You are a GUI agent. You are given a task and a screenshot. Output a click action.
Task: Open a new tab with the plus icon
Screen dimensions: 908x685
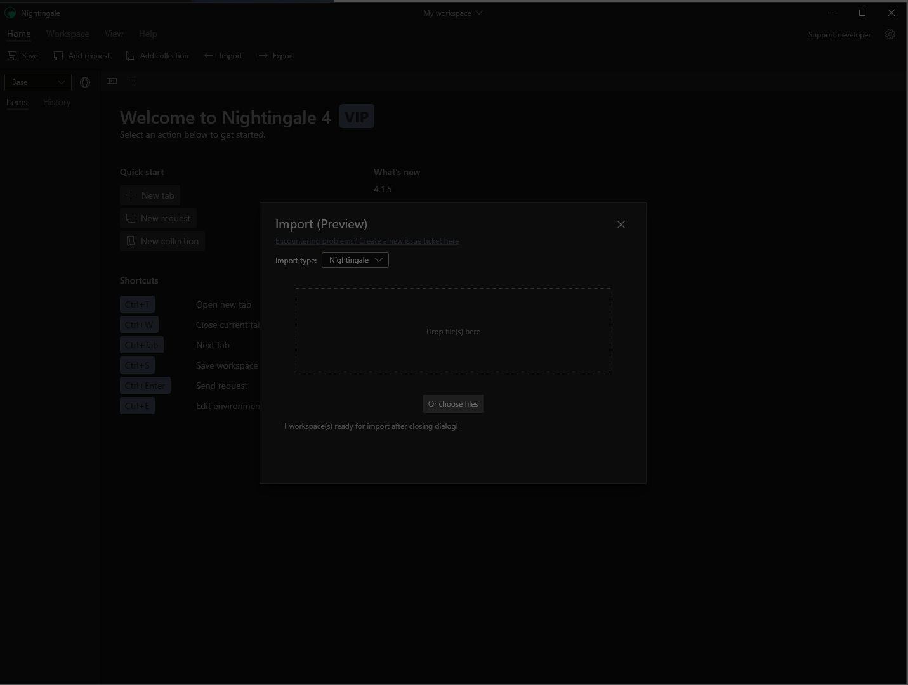point(133,81)
